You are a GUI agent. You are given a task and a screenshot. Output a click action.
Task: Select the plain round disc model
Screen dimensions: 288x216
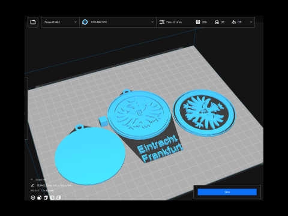tap(90, 156)
